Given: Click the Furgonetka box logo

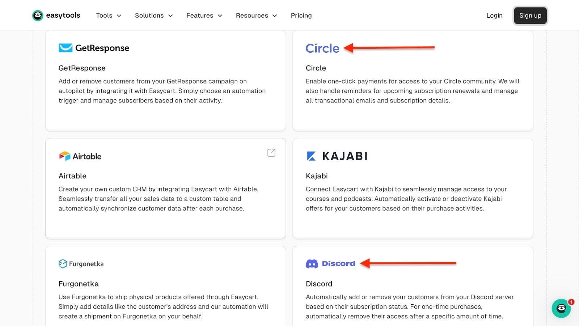Looking at the screenshot, I should [63, 264].
